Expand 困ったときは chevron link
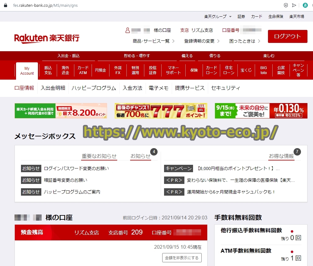 pyautogui.click(x=245, y=41)
